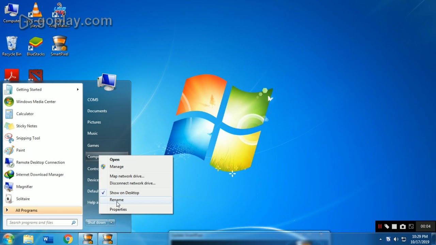436x245 pixels.
Task: Open Properties from the context menu
Action: pos(136,210)
